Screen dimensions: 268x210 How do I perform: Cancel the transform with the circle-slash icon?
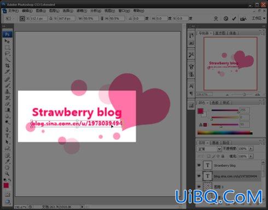[226, 19]
